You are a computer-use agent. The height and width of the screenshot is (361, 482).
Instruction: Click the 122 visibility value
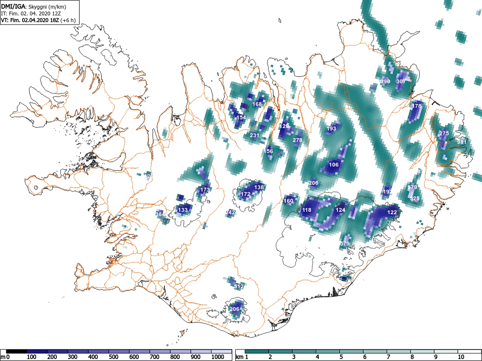392,212
